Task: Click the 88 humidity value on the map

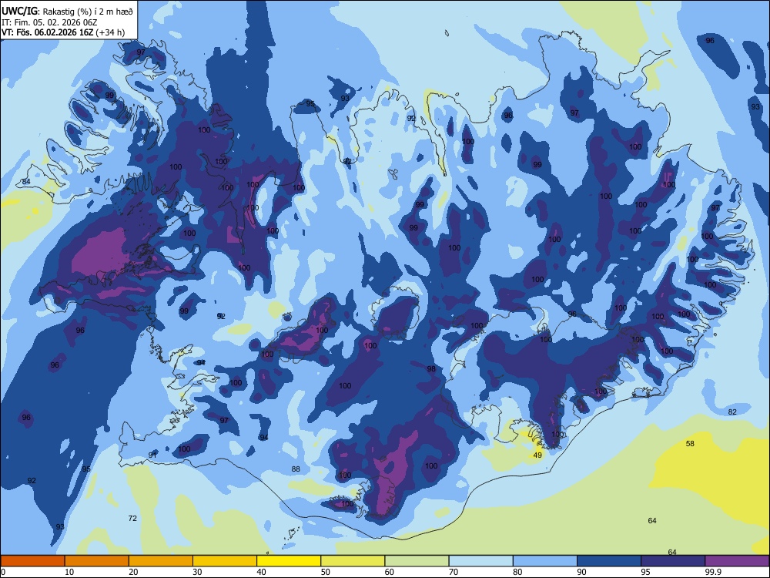Action: coord(295,469)
